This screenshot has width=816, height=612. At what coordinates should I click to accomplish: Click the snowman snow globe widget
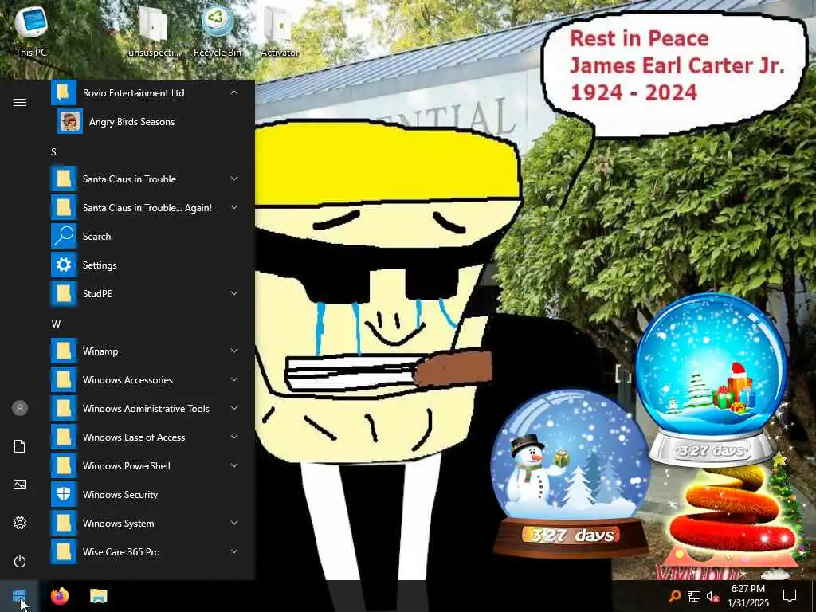pos(571,473)
